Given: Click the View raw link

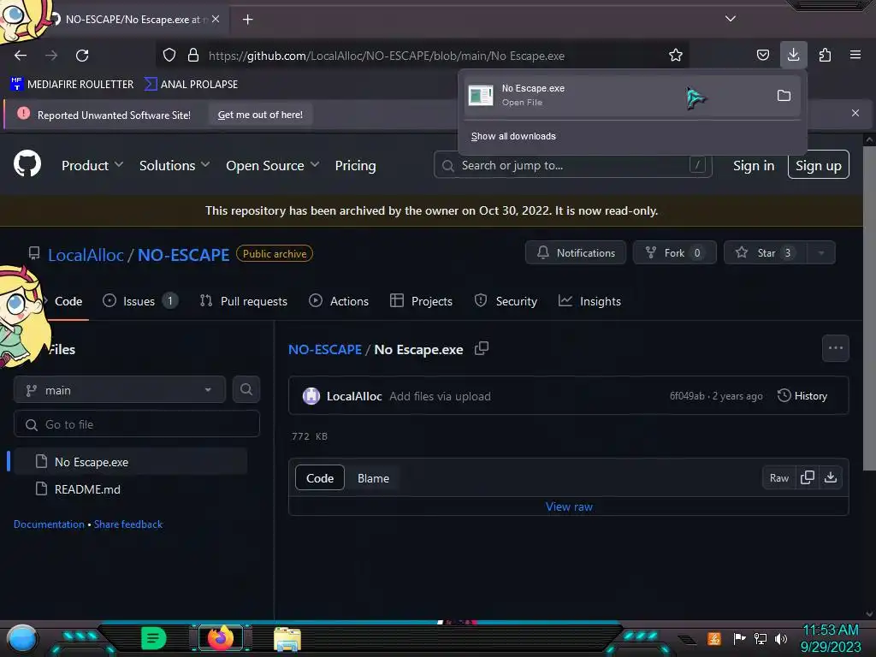Looking at the screenshot, I should coord(569,506).
